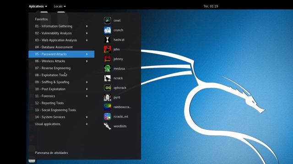Open the ncrack icon
The width and height of the screenshot is (293, 164).
tap(108, 78)
